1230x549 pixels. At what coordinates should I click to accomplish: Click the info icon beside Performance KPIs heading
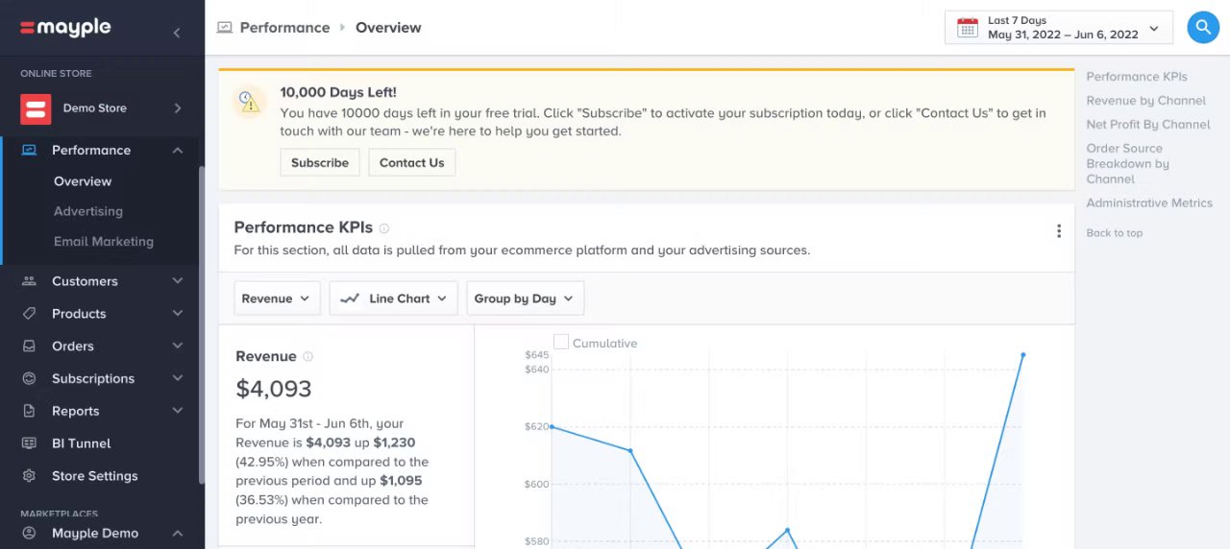[x=384, y=228]
